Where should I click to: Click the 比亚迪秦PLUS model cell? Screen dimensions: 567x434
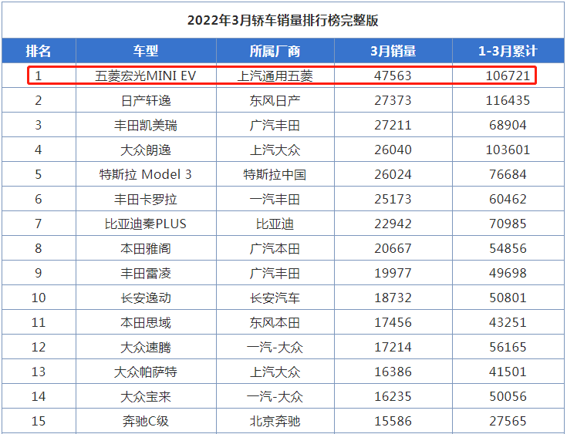coord(146,224)
